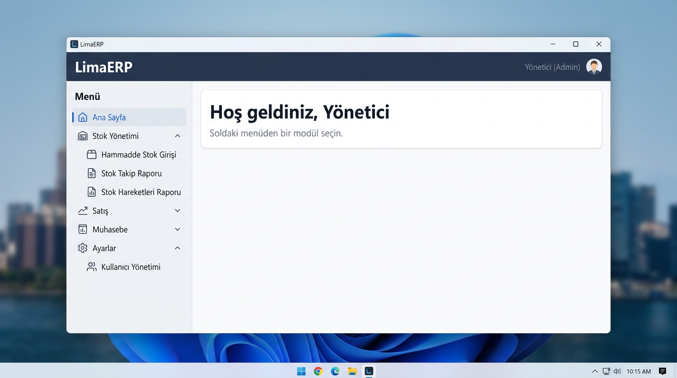Collapse the Stok Yönetimi chevron
The height and width of the screenshot is (378, 677).
pos(178,136)
